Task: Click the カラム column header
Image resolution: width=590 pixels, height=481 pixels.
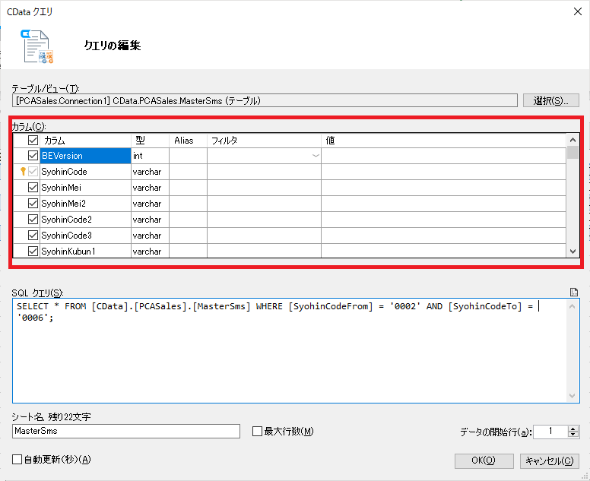Action: [86, 141]
